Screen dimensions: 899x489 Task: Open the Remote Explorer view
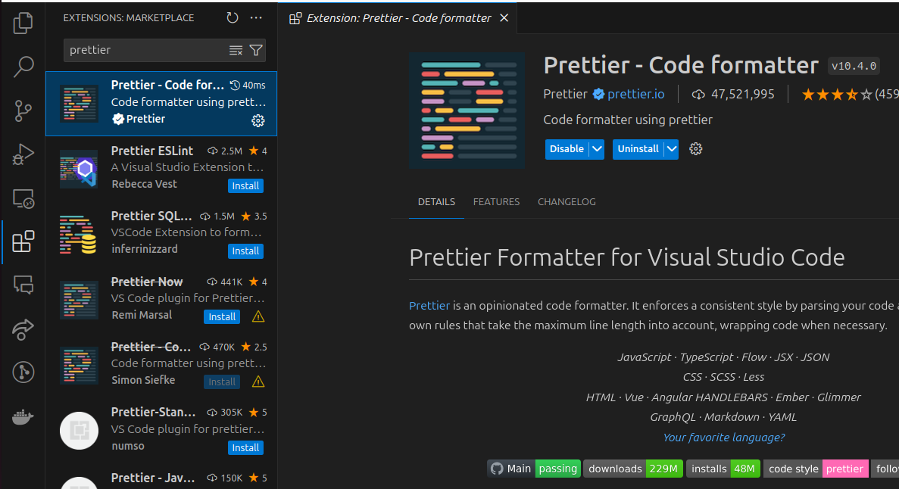point(23,198)
